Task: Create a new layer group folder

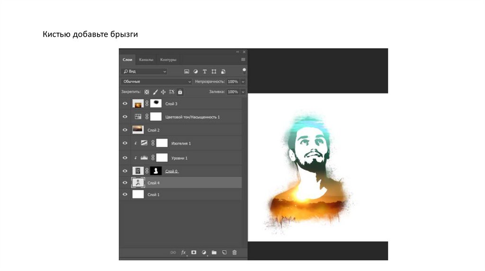Action: pyautogui.click(x=214, y=253)
